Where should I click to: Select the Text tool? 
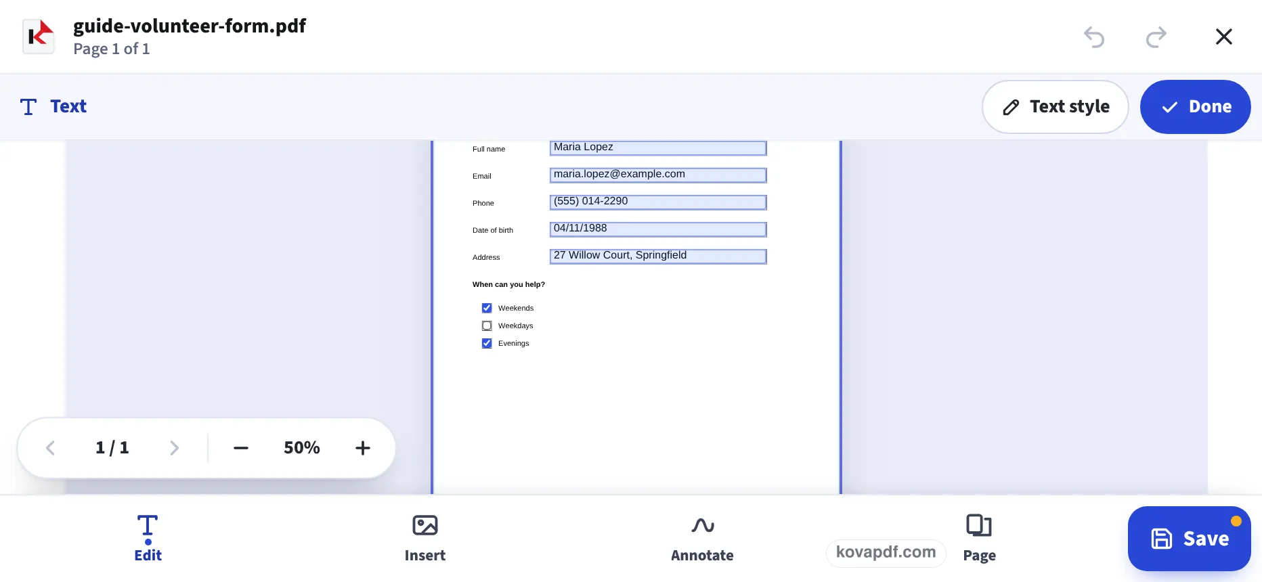(x=53, y=106)
